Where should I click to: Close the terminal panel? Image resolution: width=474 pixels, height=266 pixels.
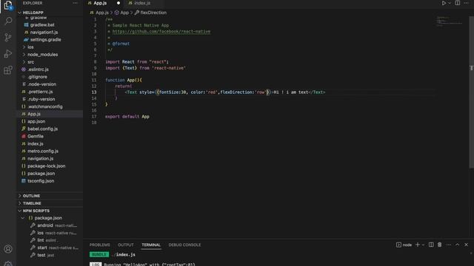tap(466, 245)
